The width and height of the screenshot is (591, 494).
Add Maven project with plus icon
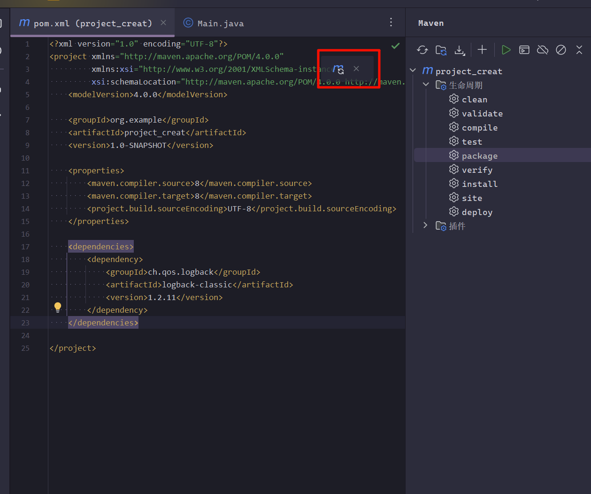(482, 50)
